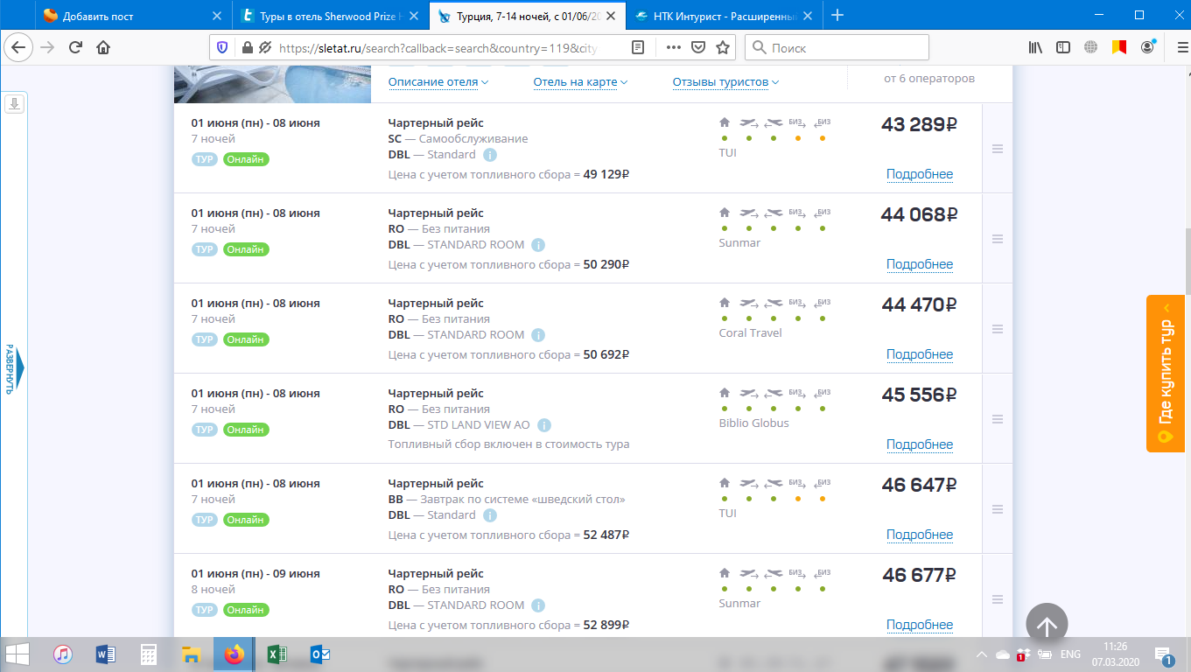The height and width of the screenshot is (672, 1191).
Task: Open tracking protection shield icon
Action: 222,47
